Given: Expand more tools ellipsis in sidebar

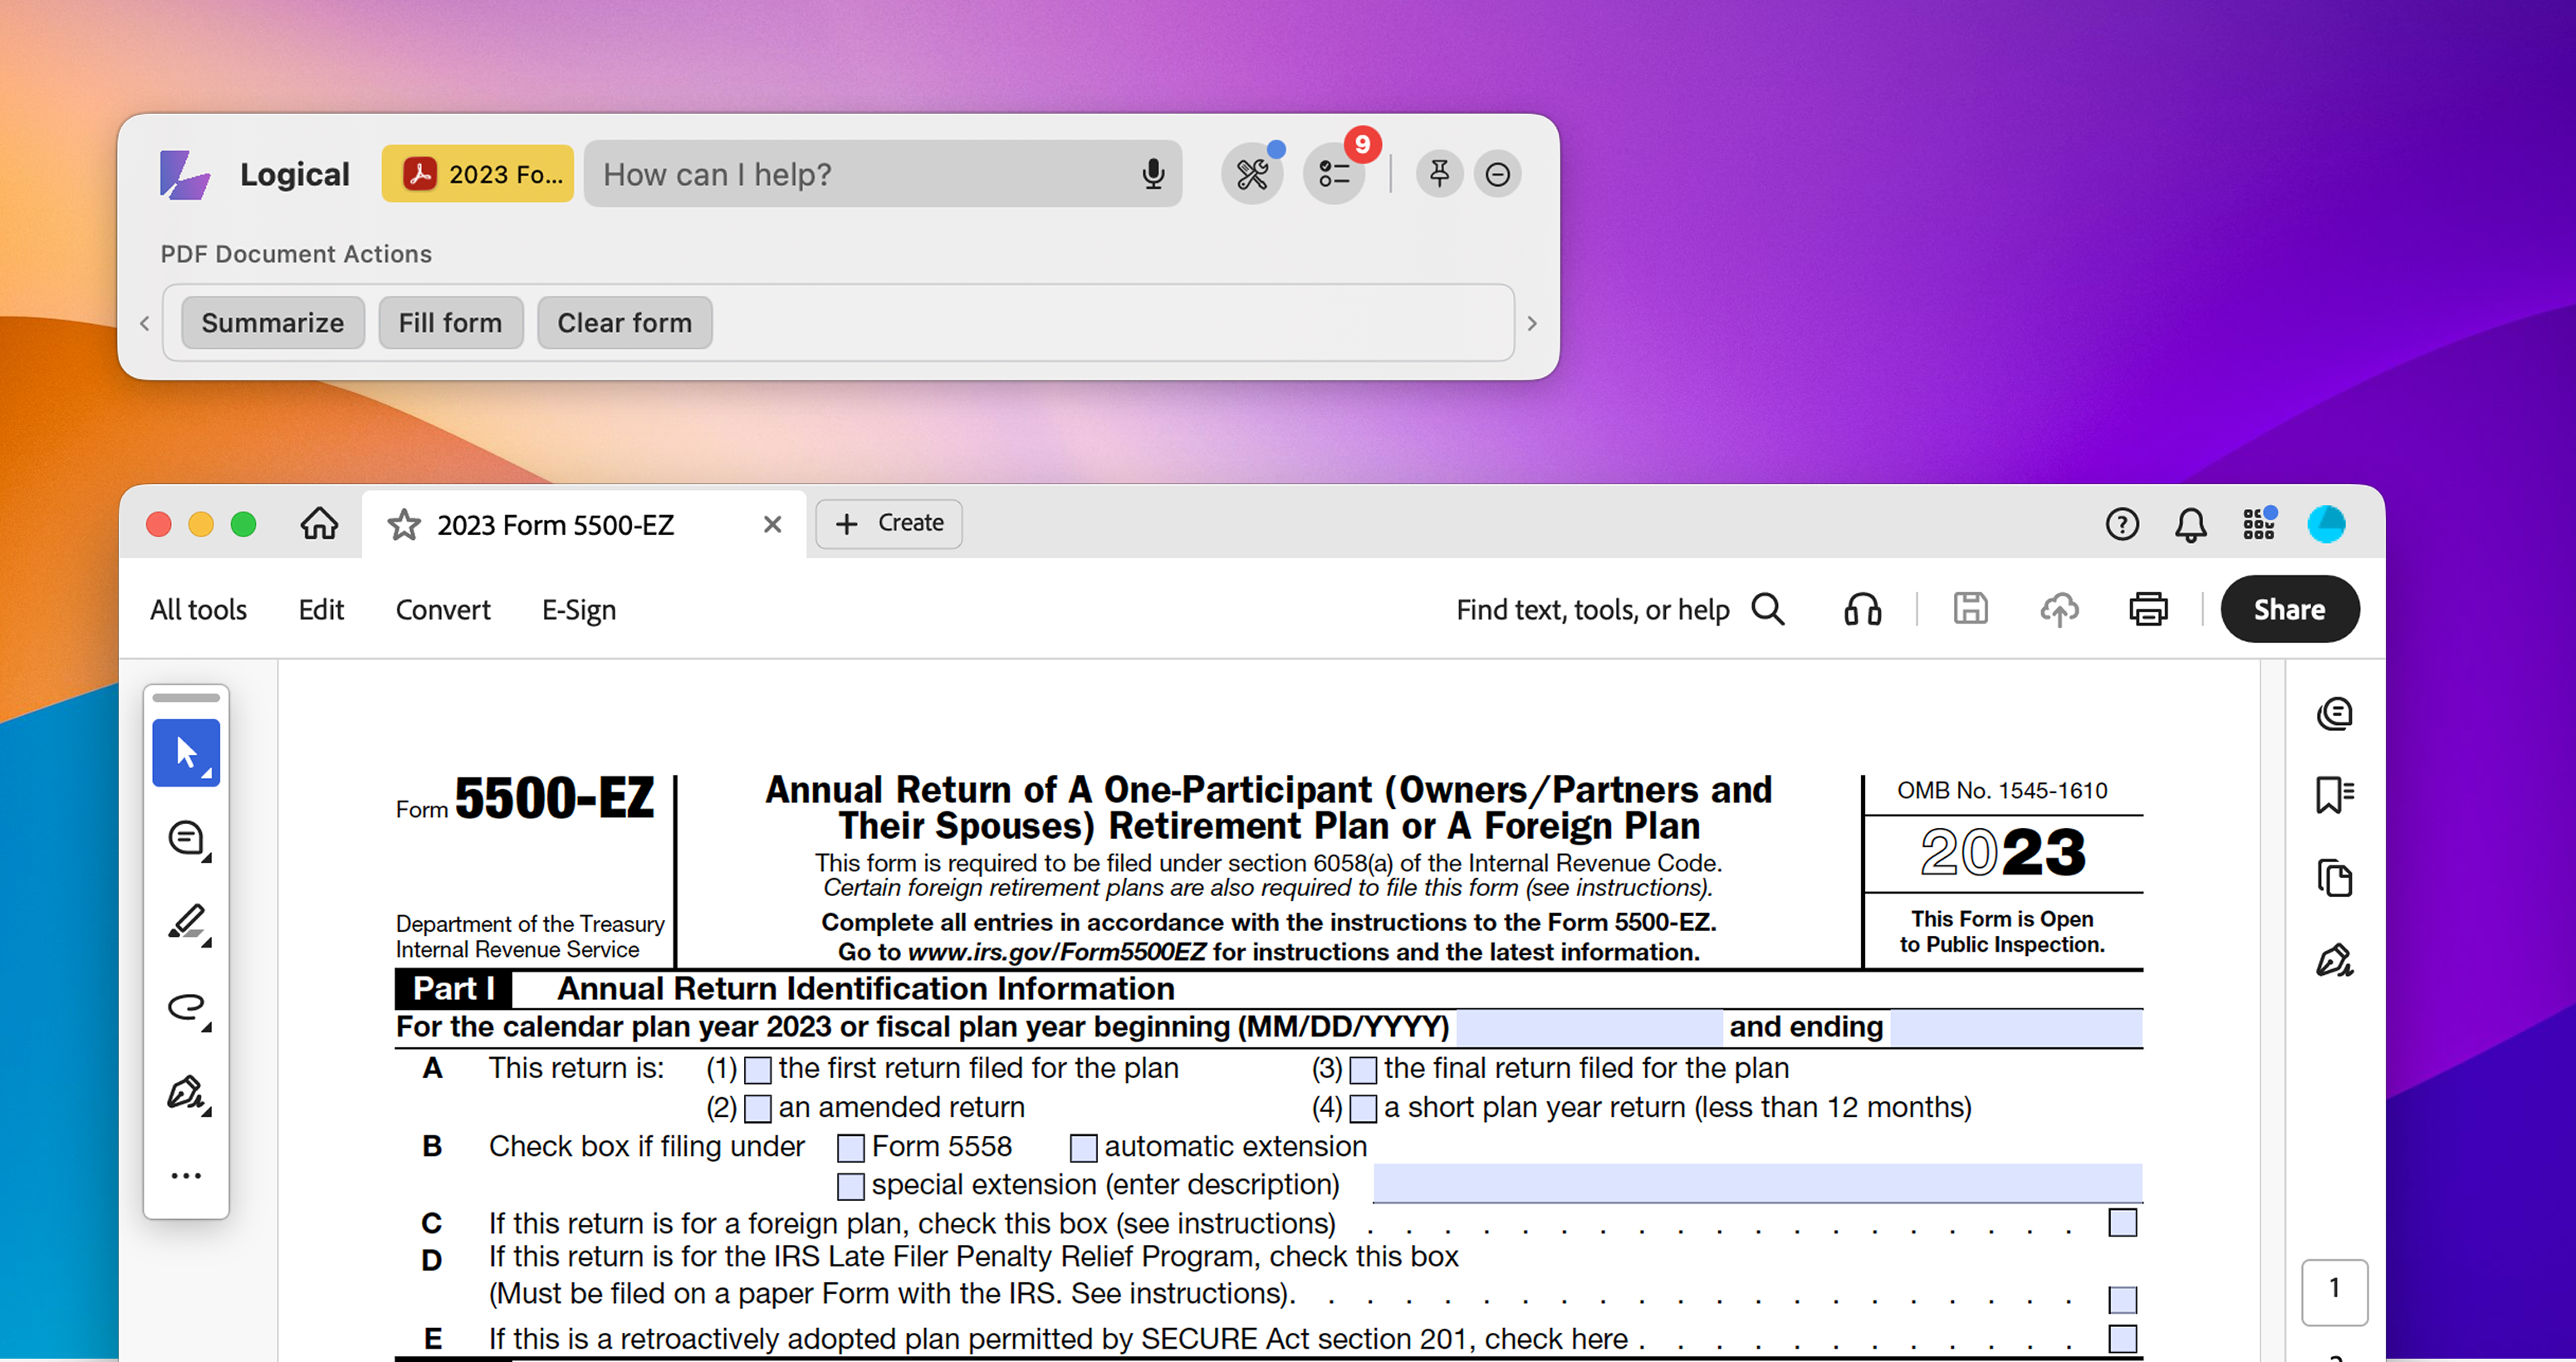Looking at the screenshot, I should (186, 1176).
